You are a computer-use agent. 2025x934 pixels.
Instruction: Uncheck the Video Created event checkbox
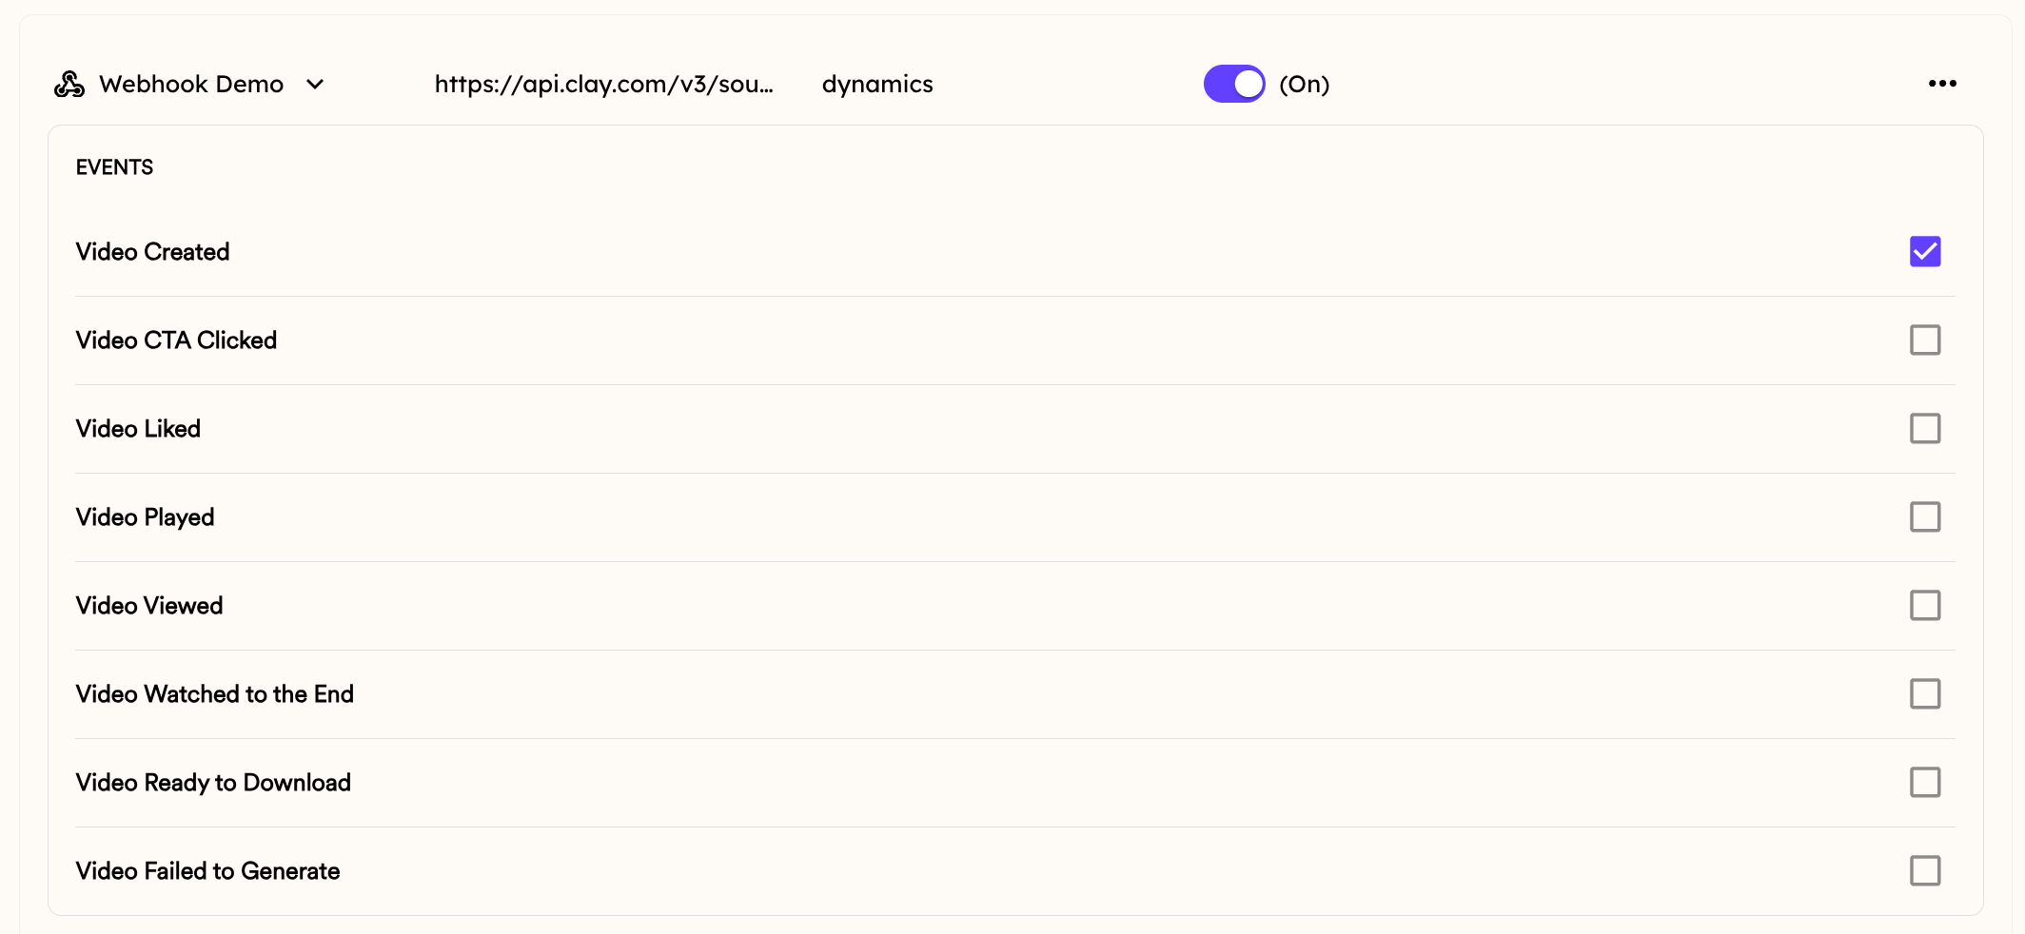coord(1925,252)
